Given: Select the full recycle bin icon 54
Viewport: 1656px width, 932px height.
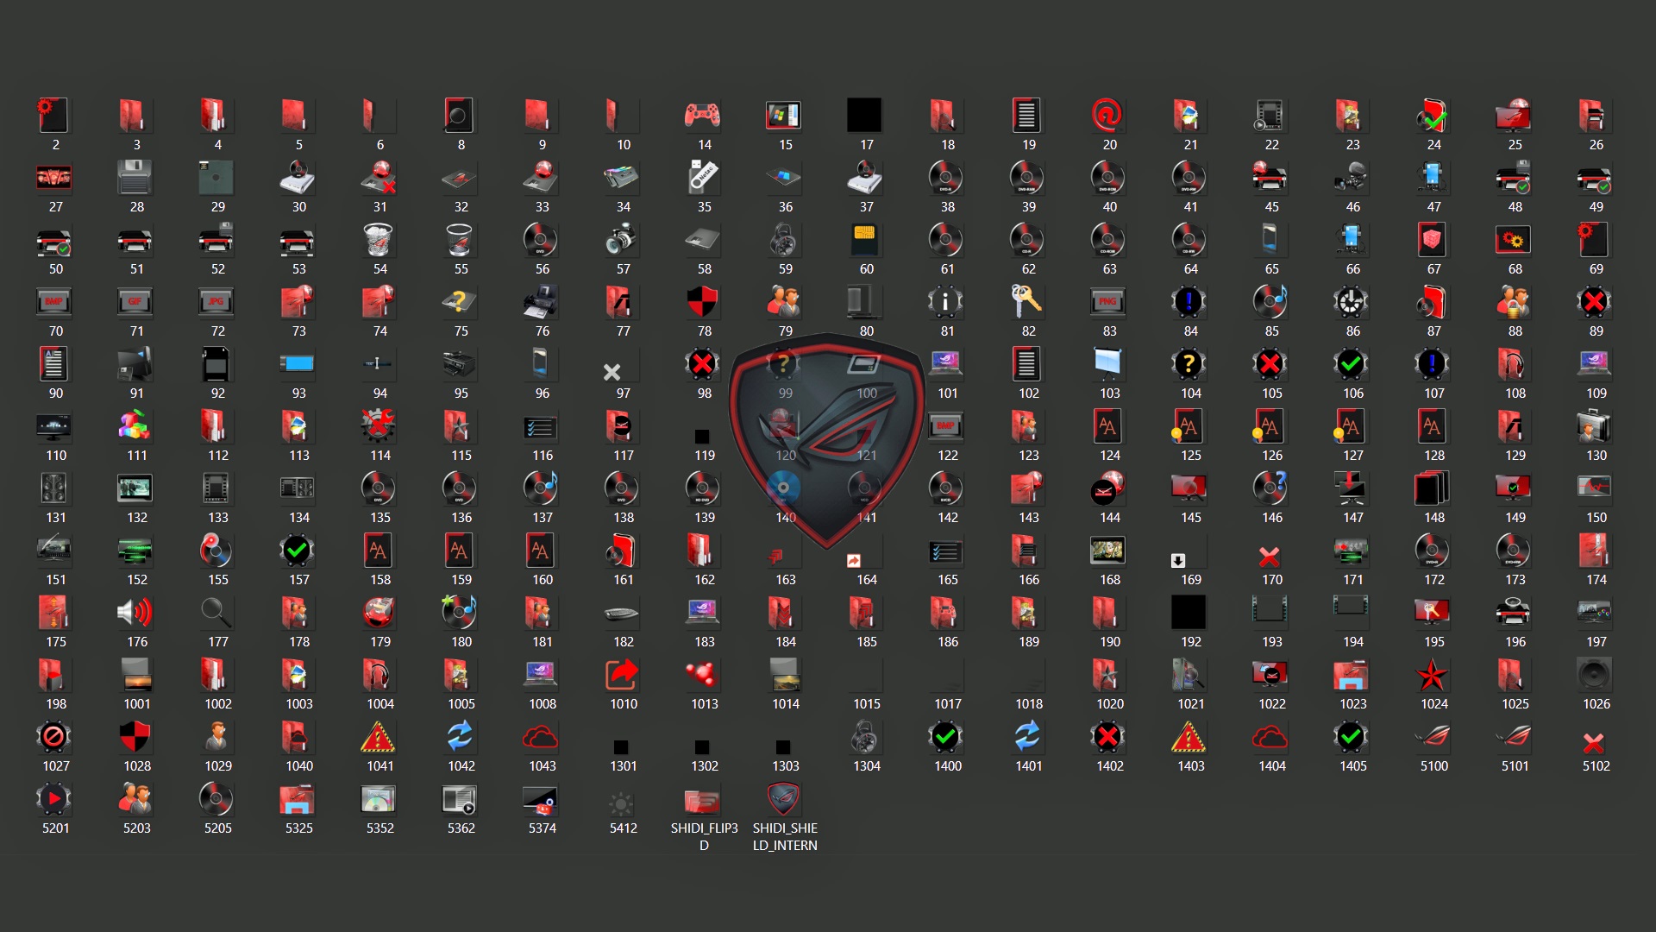Looking at the screenshot, I should pyautogui.click(x=379, y=239).
